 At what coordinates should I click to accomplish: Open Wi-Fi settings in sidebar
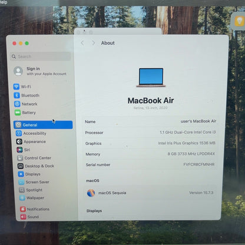(x=22, y=87)
